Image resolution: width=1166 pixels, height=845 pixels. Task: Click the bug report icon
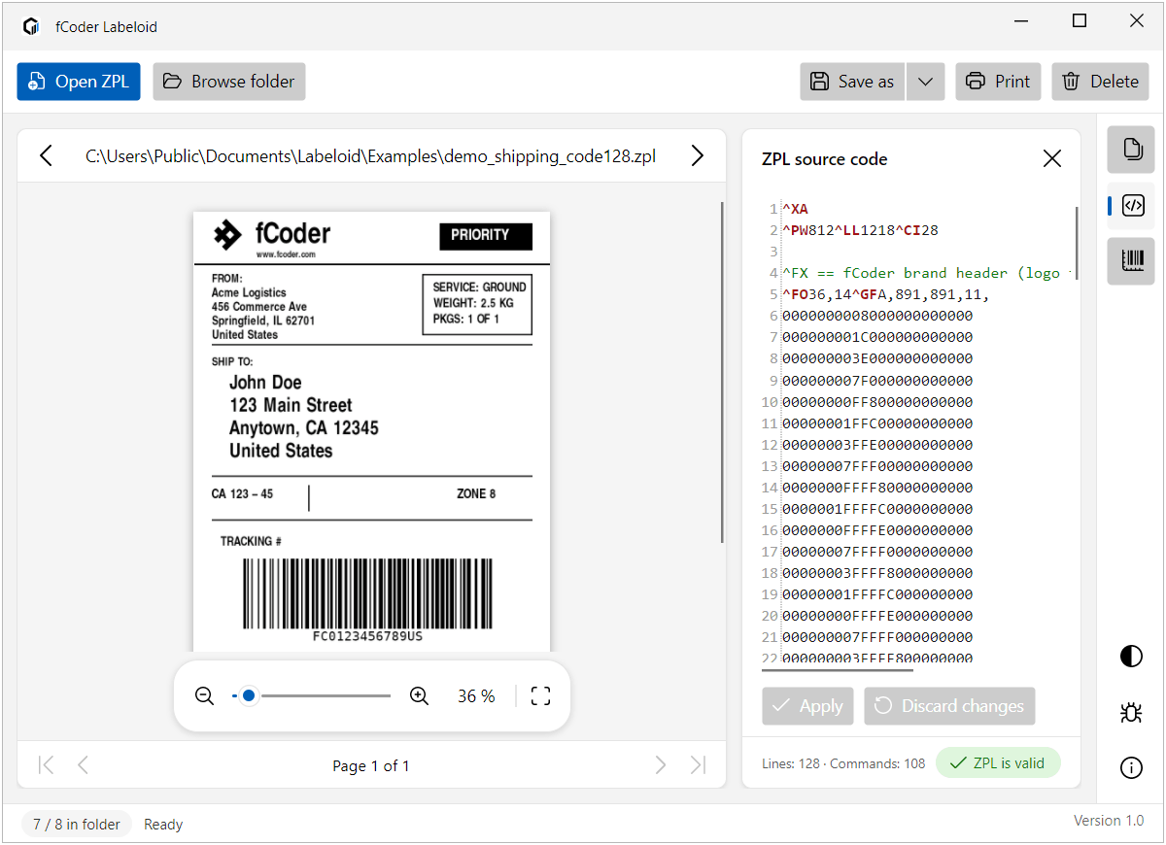1131,712
